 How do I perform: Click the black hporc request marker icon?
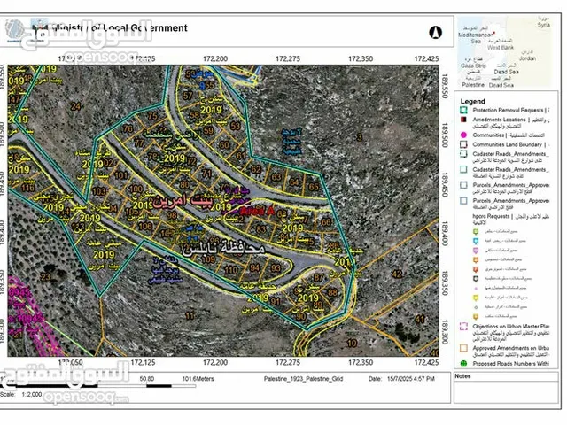coord(476,279)
